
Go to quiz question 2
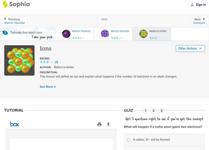[154, 111]
